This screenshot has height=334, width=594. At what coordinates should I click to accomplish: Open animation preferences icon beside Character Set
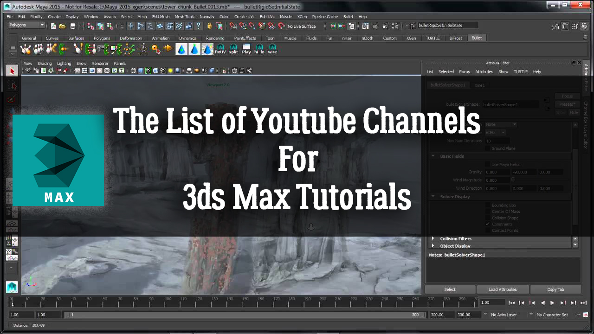(x=586, y=315)
